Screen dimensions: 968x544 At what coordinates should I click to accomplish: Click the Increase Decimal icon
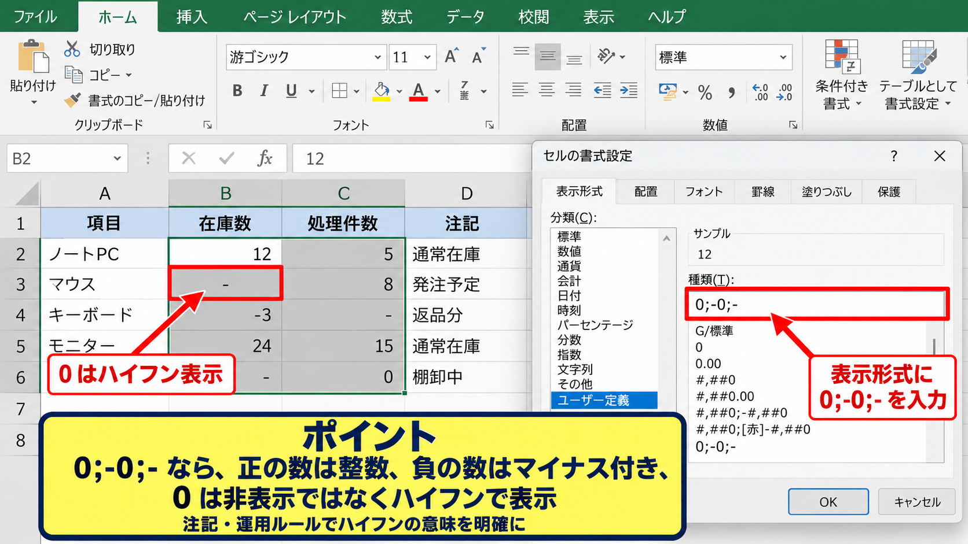pyautogui.click(x=760, y=91)
